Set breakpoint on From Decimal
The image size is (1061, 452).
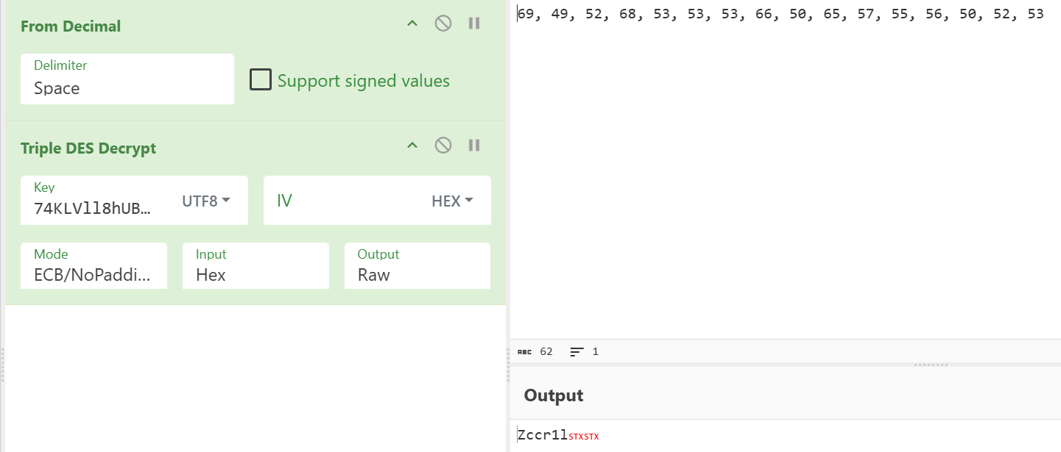pyautogui.click(x=474, y=24)
